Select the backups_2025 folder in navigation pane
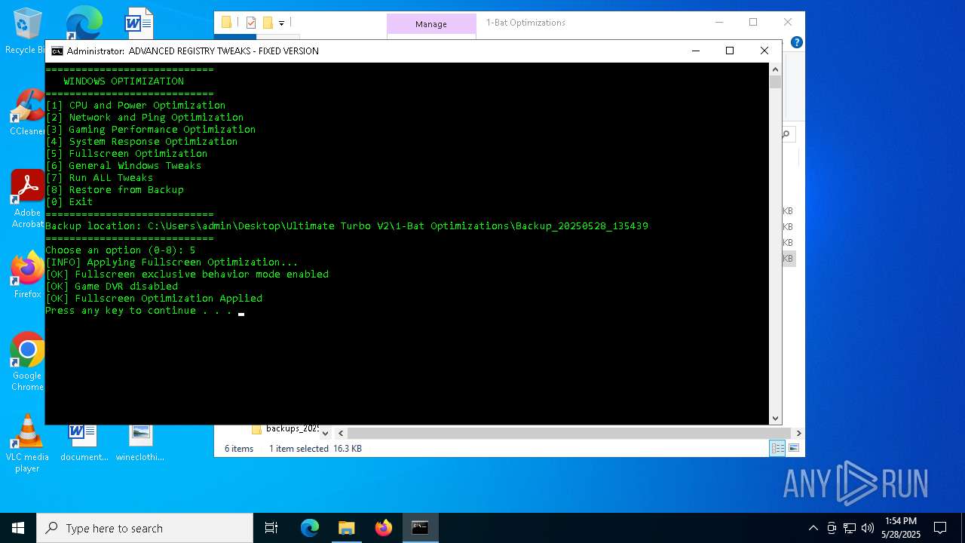 [x=285, y=429]
